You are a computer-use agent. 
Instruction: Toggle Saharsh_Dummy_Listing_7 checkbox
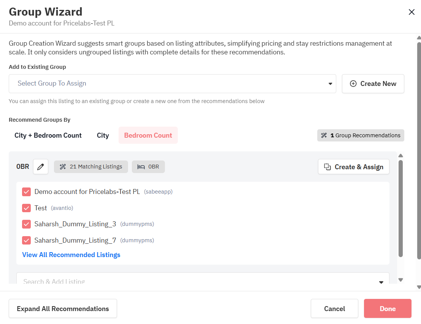tap(26, 240)
